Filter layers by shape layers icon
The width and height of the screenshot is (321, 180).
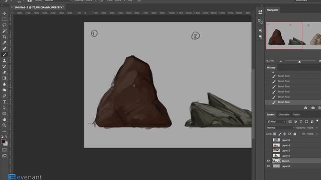tap(306, 121)
